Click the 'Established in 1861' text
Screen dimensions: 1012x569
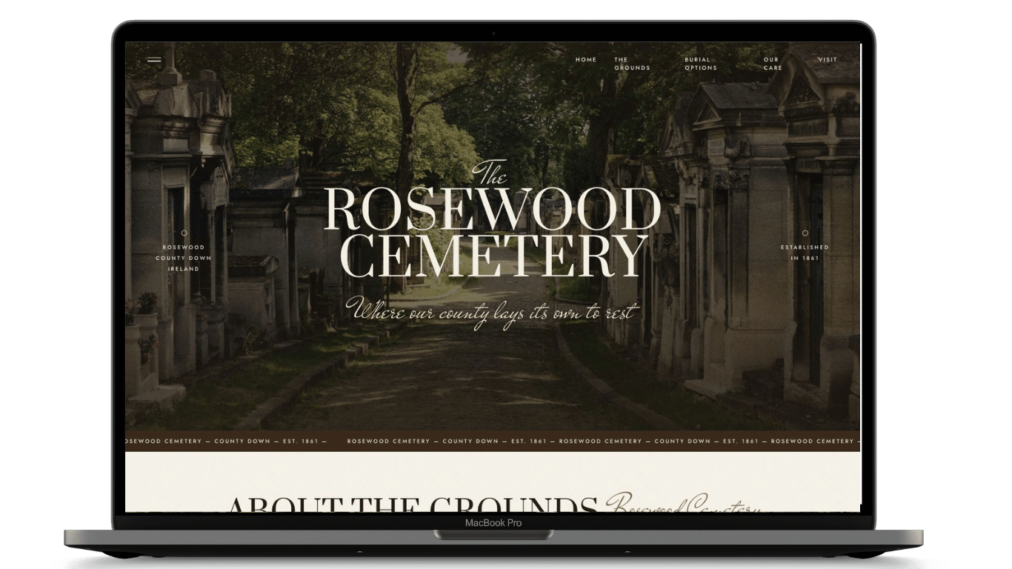pos(805,253)
